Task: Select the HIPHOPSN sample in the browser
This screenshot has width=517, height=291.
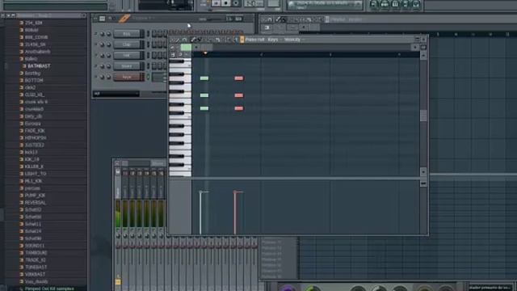Action: (36, 137)
